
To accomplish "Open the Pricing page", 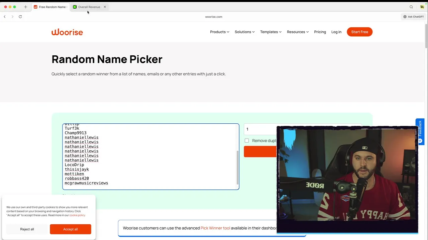I will 320,32.
